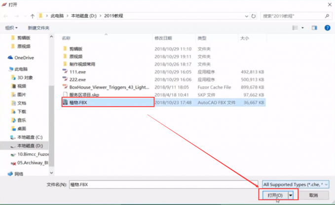335x205 pixels.
Task: Open 此电脑 in the sidebar
Action: coord(18,69)
